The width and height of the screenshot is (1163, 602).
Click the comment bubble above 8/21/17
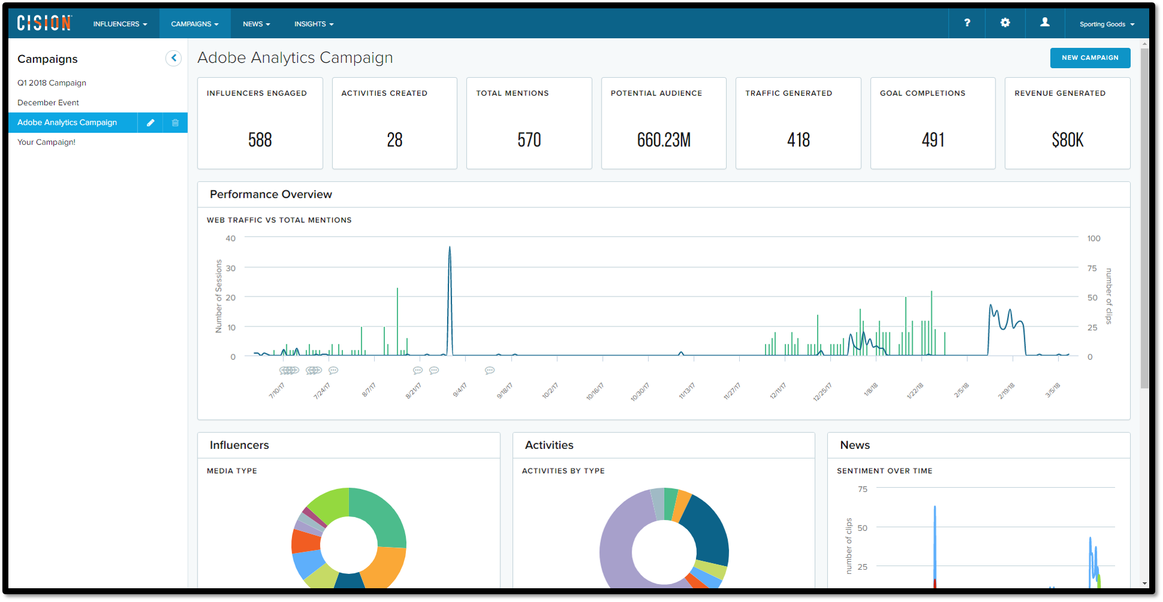418,371
